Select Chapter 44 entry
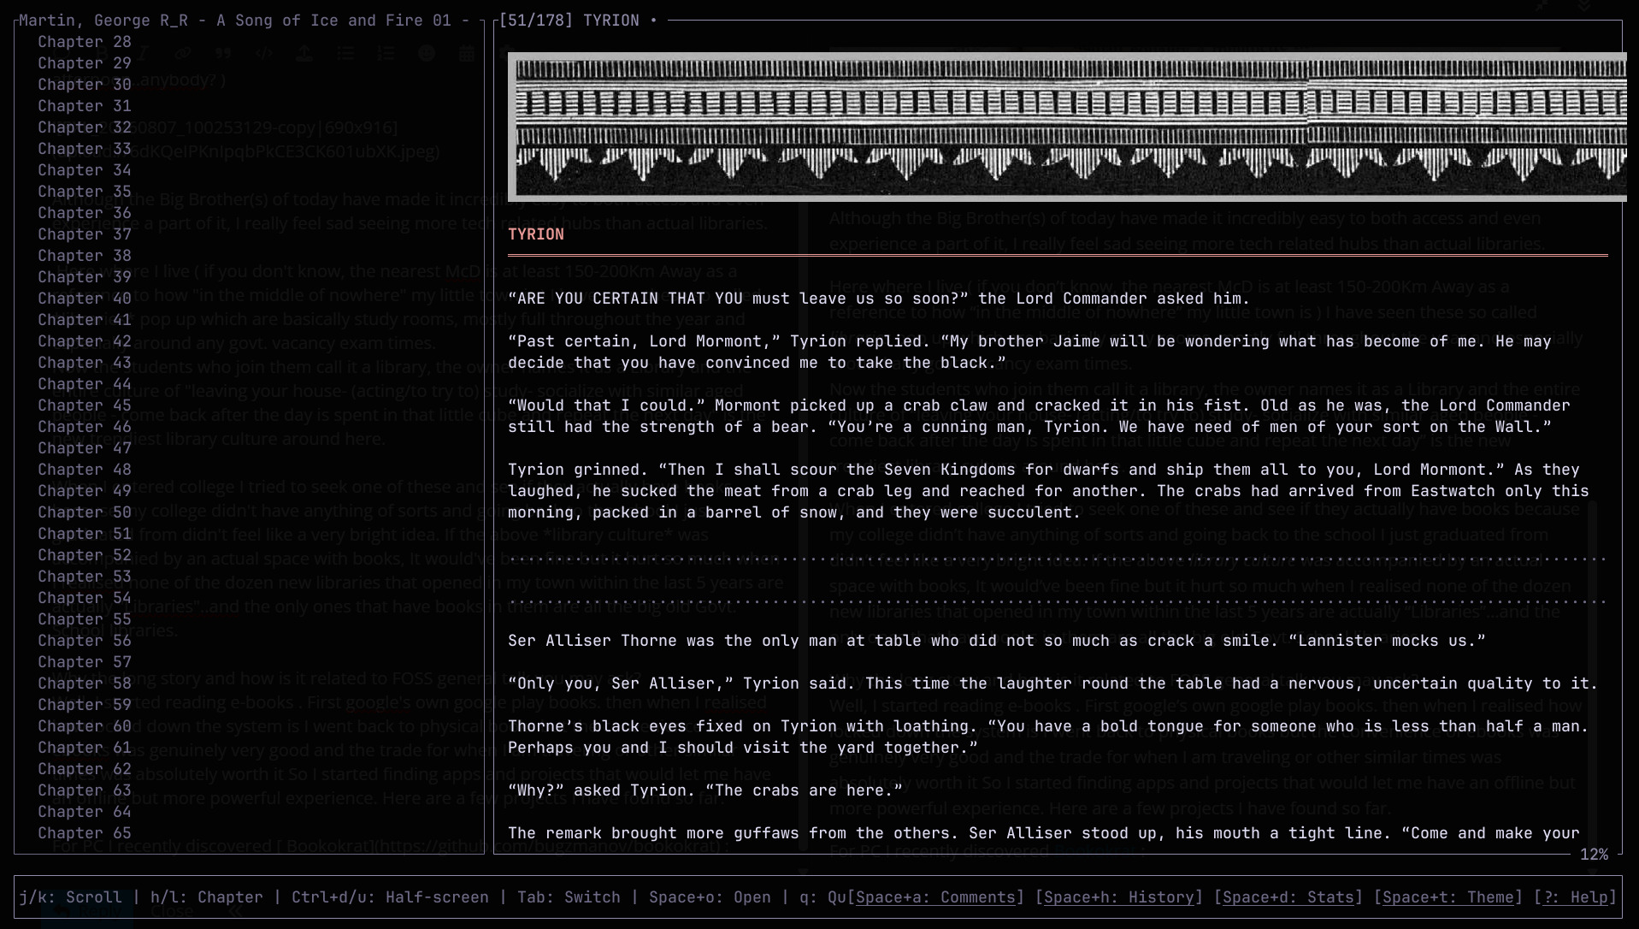The width and height of the screenshot is (1639, 929). click(x=85, y=384)
